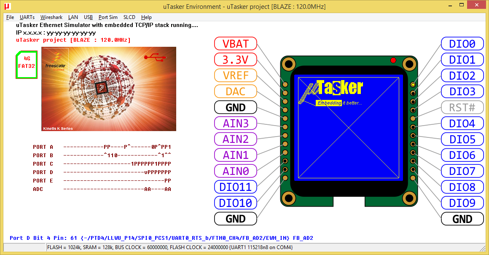
Task: Toggle the DIO9 pin label
Action: pos(462,203)
